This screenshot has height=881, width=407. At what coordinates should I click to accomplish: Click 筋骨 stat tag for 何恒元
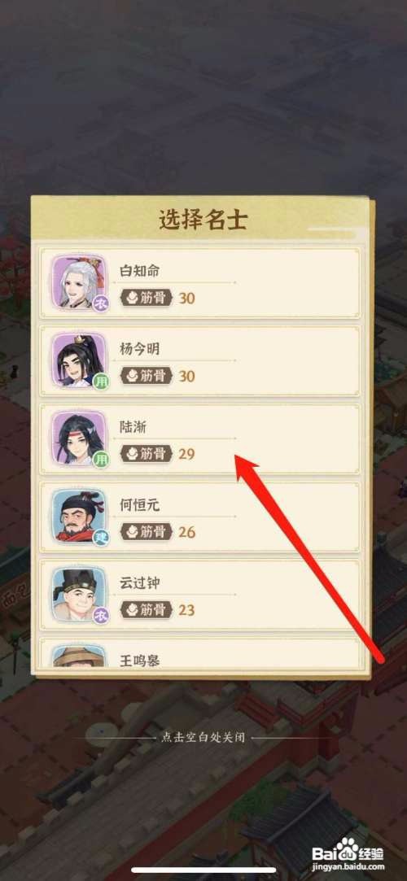coord(147,532)
